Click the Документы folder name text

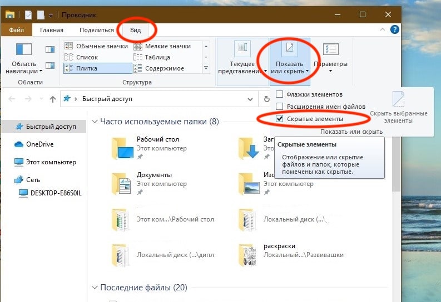(x=154, y=175)
